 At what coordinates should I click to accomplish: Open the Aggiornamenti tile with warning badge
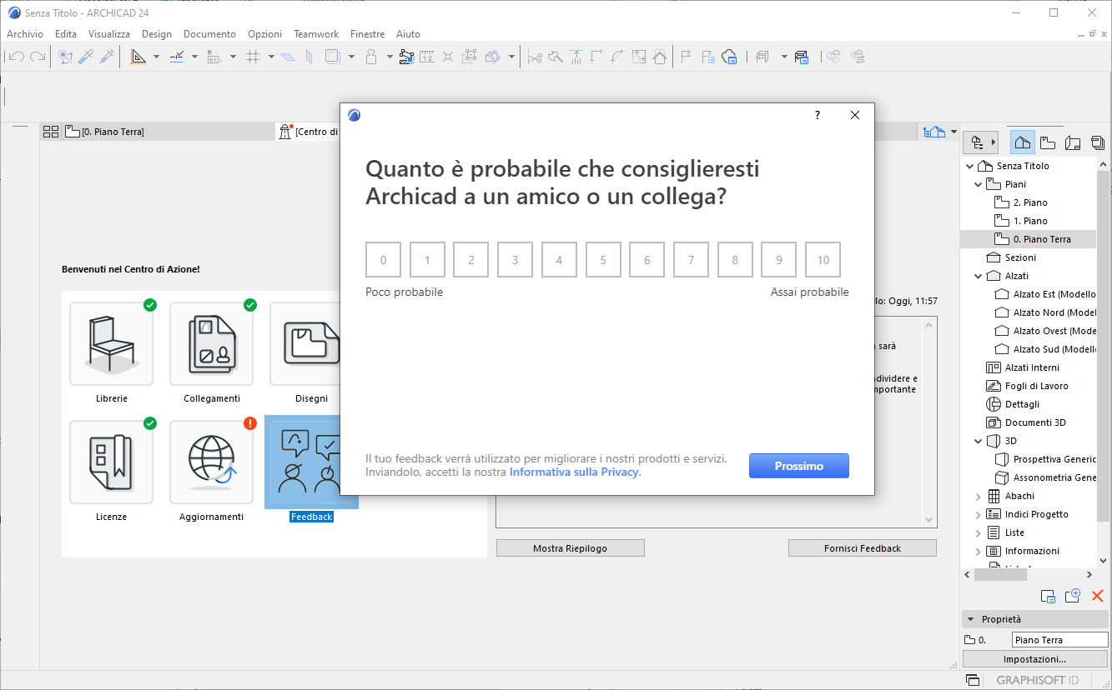click(211, 462)
